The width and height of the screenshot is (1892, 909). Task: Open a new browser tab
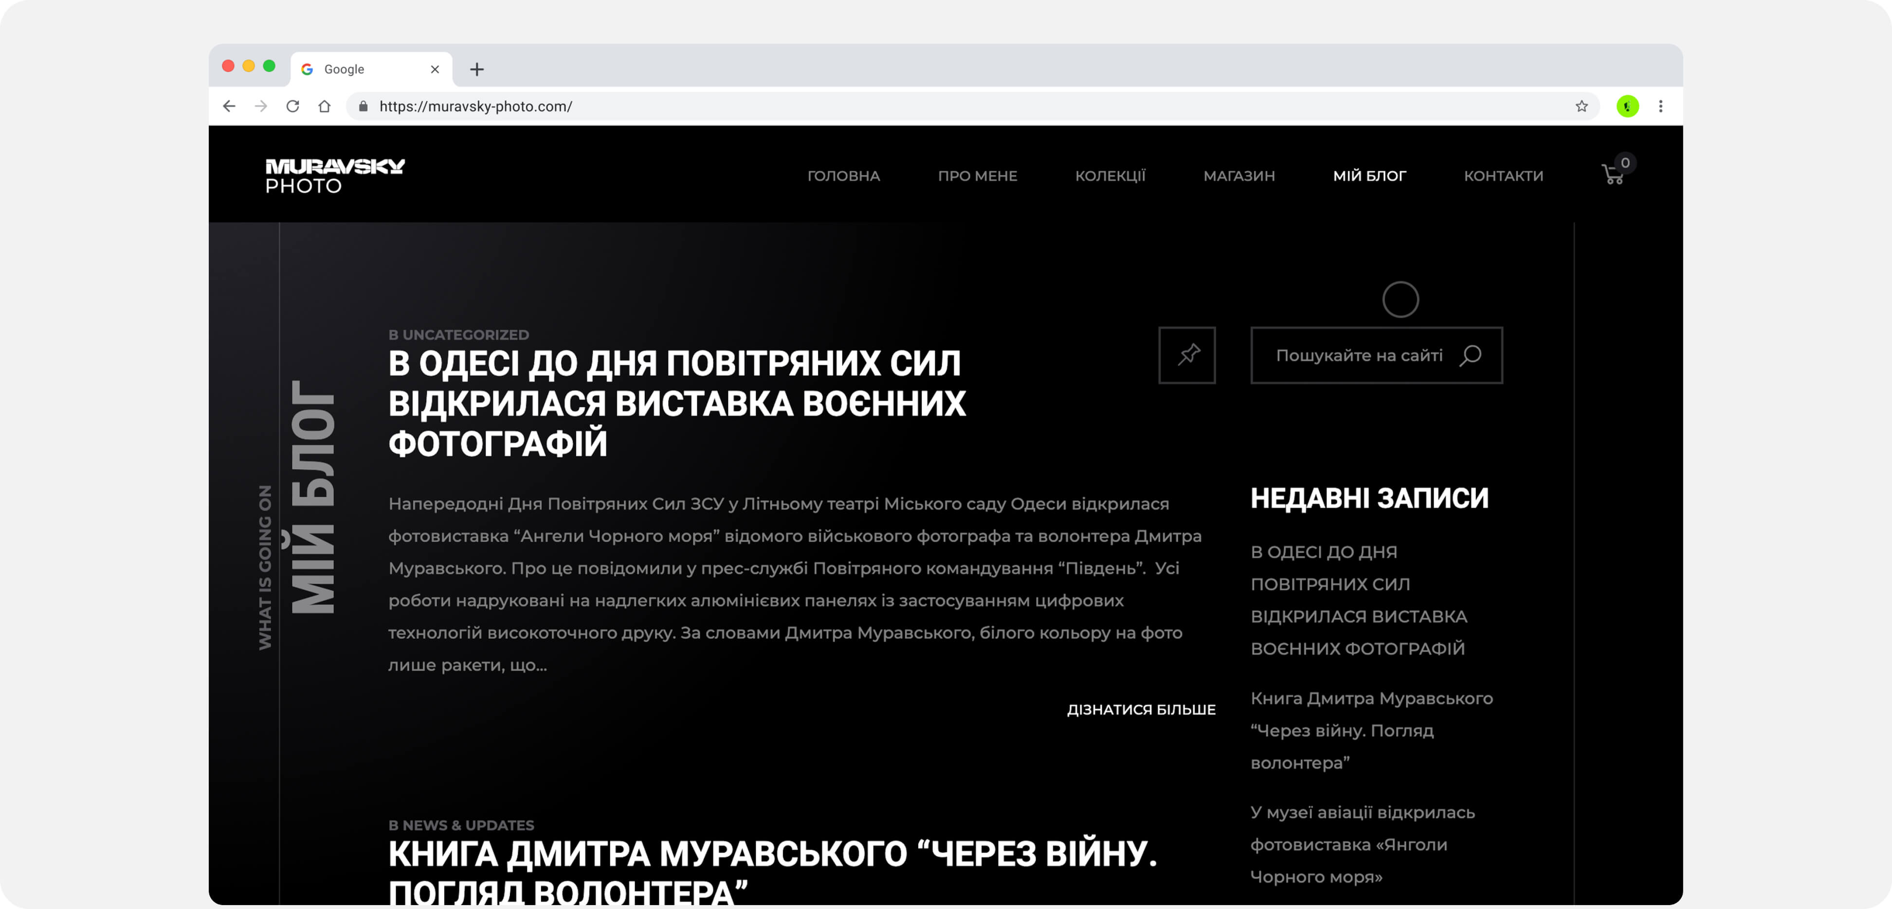tap(477, 69)
